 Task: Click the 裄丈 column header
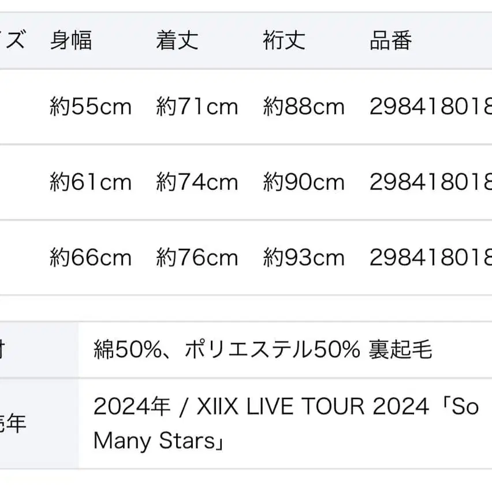[284, 41]
